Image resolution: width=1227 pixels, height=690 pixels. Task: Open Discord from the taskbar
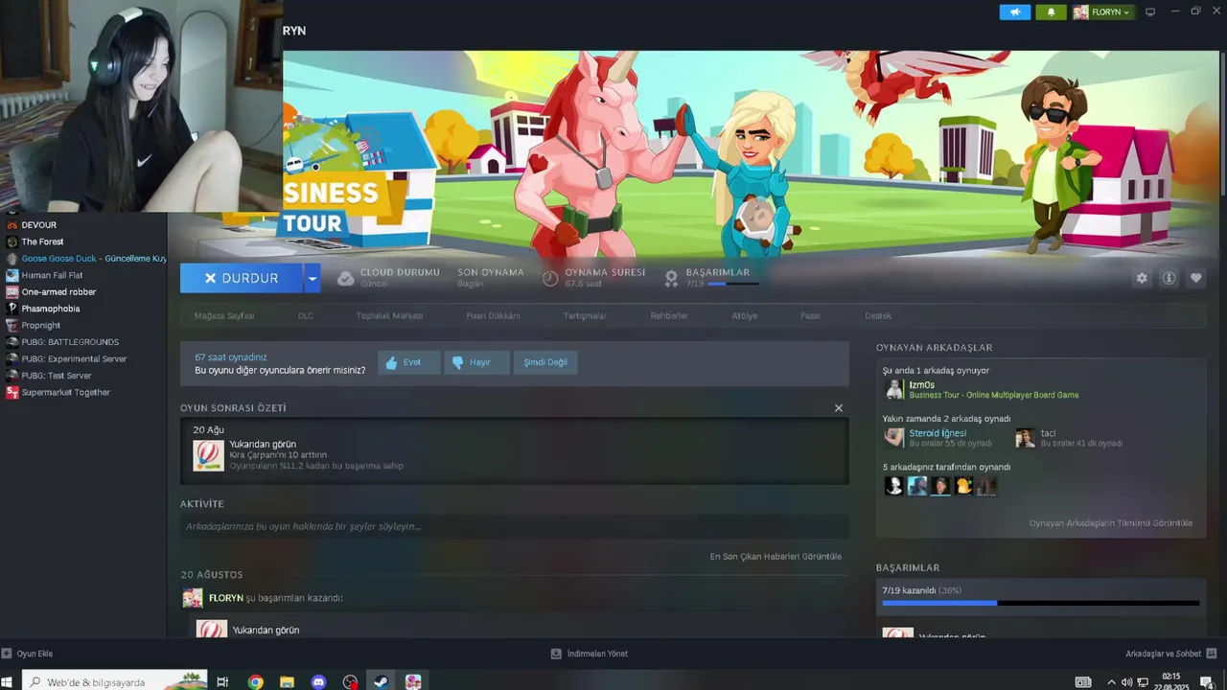(x=318, y=682)
